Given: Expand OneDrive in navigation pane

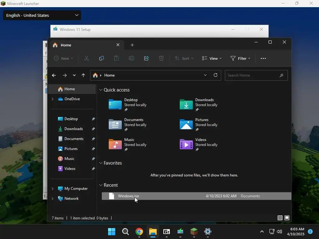Looking at the screenshot, I should (52, 99).
